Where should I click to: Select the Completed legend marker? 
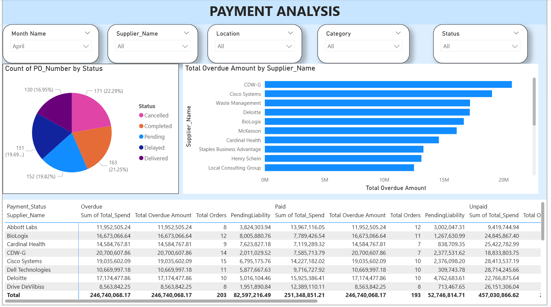141,126
